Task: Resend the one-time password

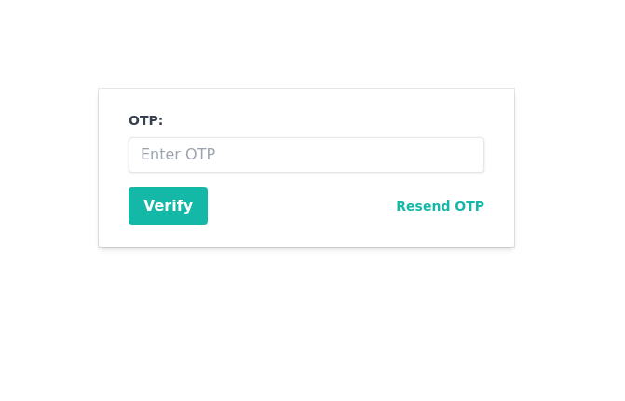Action: (440, 206)
